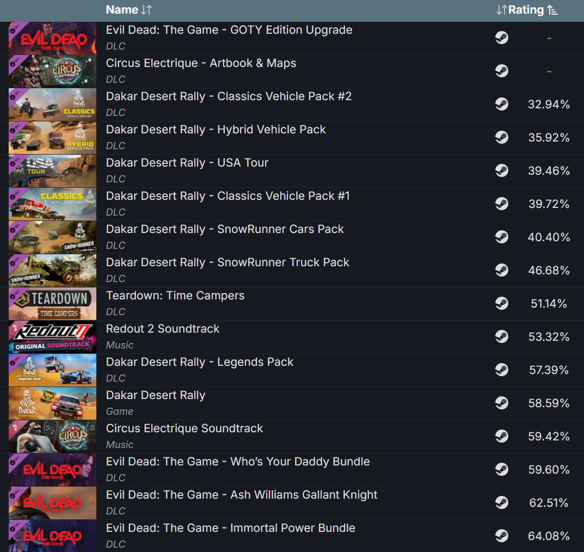The height and width of the screenshot is (552, 584).
Task: Open Dakar USA Tour thumbnail
Action: tap(52, 171)
